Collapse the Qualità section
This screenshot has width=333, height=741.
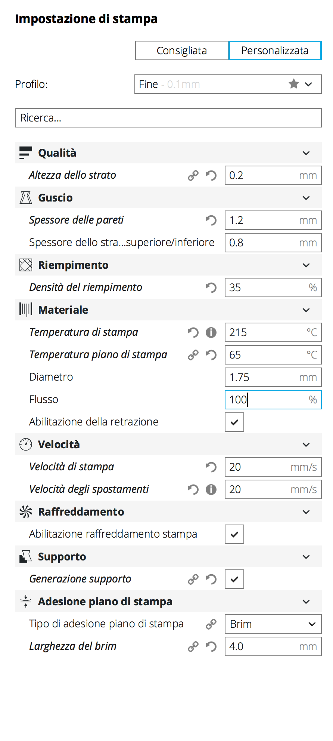306,153
